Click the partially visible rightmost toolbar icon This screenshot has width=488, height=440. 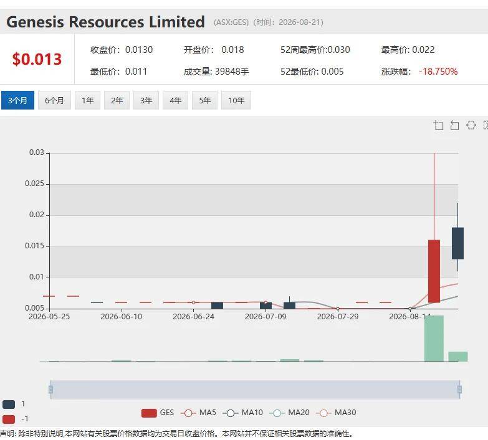coord(486,125)
